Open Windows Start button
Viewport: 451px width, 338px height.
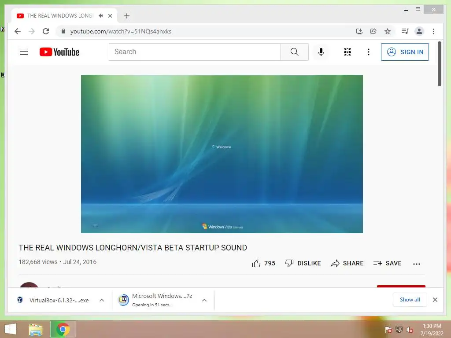(x=11, y=329)
